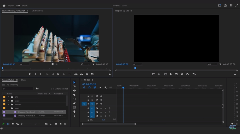This screenshot has height=134, width=240.
Task: Select the Rectangle tool
Action: (x=74, y=107)
